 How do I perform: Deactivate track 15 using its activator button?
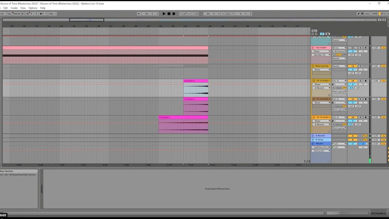(x=353, y=99)
